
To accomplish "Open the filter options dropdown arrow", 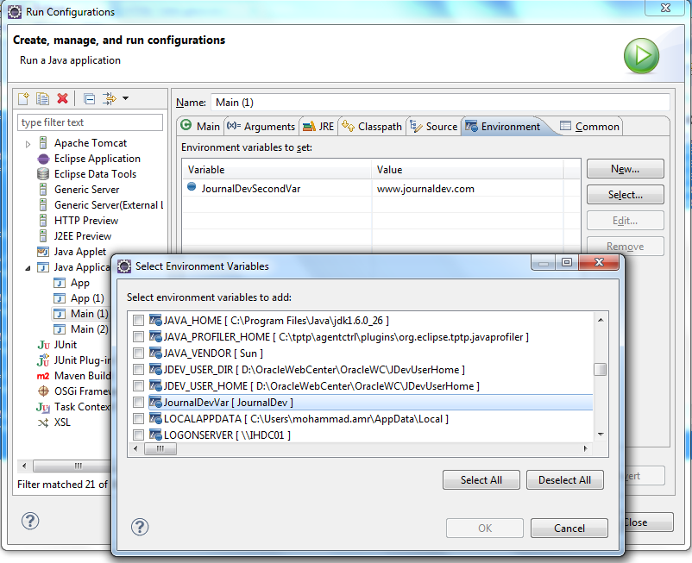I will tap(126, 98).
